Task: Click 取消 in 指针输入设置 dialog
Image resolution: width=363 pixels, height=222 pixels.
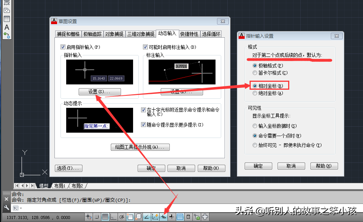Action: (x=291, y=166)
